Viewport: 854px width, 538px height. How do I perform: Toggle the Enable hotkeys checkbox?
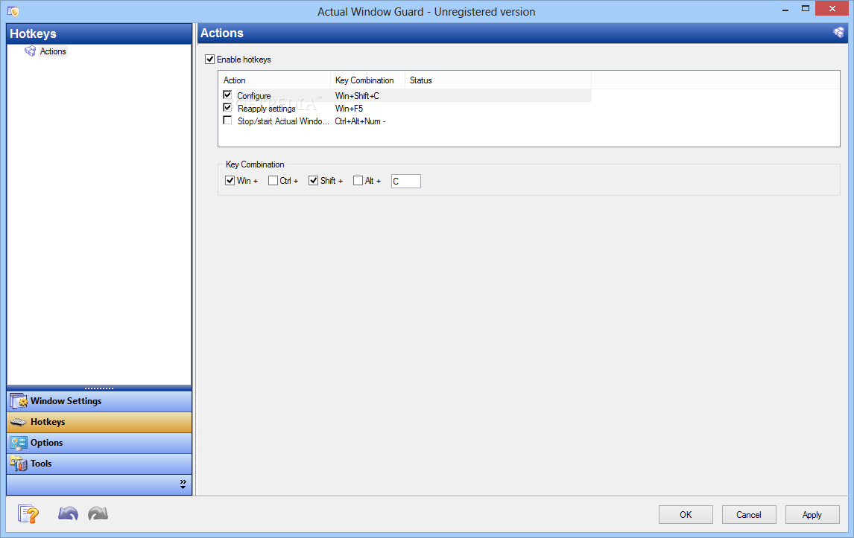(x=209, y=60)
